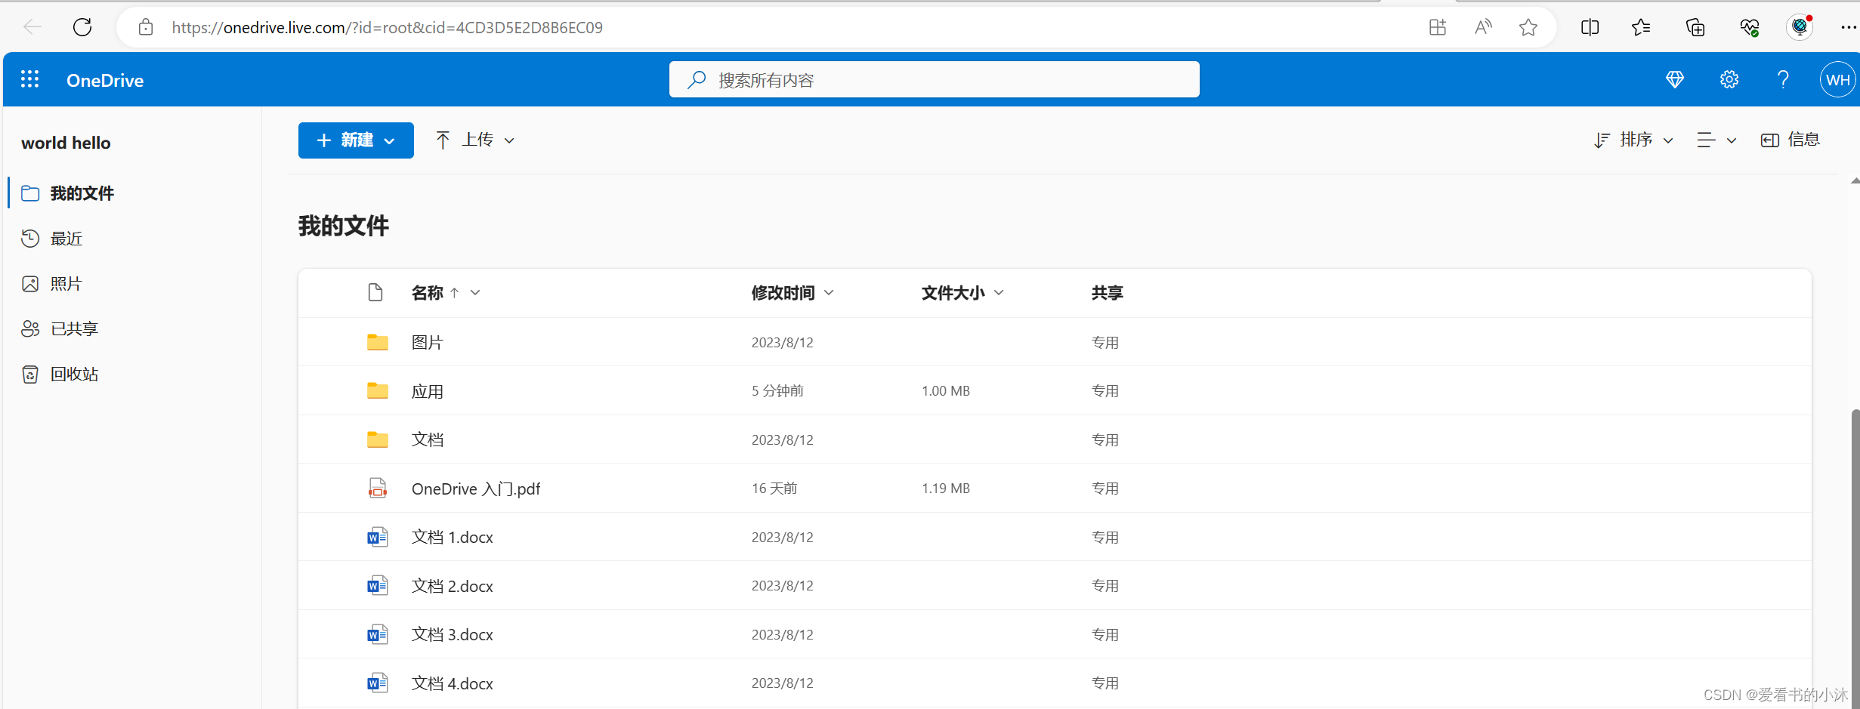1860x709 pixels.
Task: Click the browser address bar URL
Action: coord(387,27)
